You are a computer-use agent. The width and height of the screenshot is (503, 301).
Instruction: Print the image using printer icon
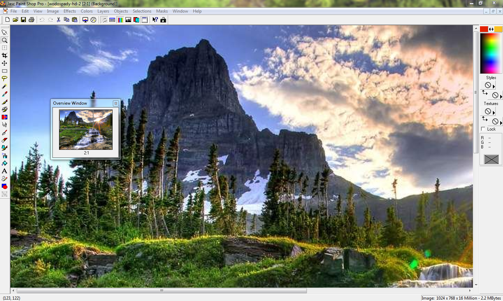[x=31, y=20]
